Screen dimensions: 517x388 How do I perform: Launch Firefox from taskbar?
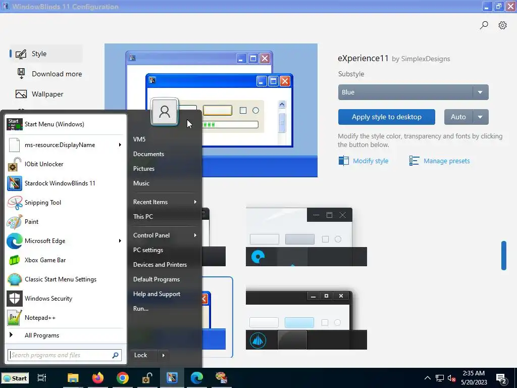(97, 378)
